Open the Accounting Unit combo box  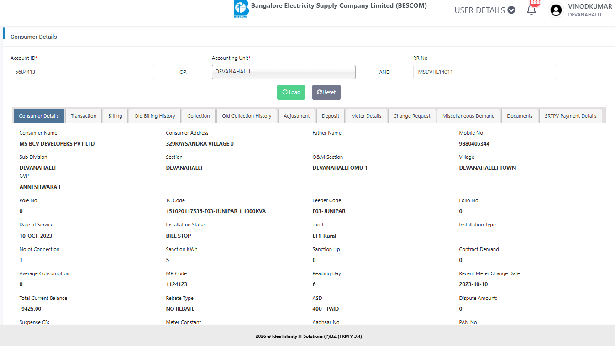(284, 72)
